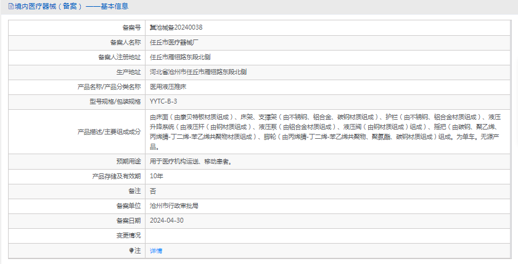Select the value 河北省沧州市任丘市雁翎路东段北侧
This screenshot has width=518, height=264.
tap(198, 72)
